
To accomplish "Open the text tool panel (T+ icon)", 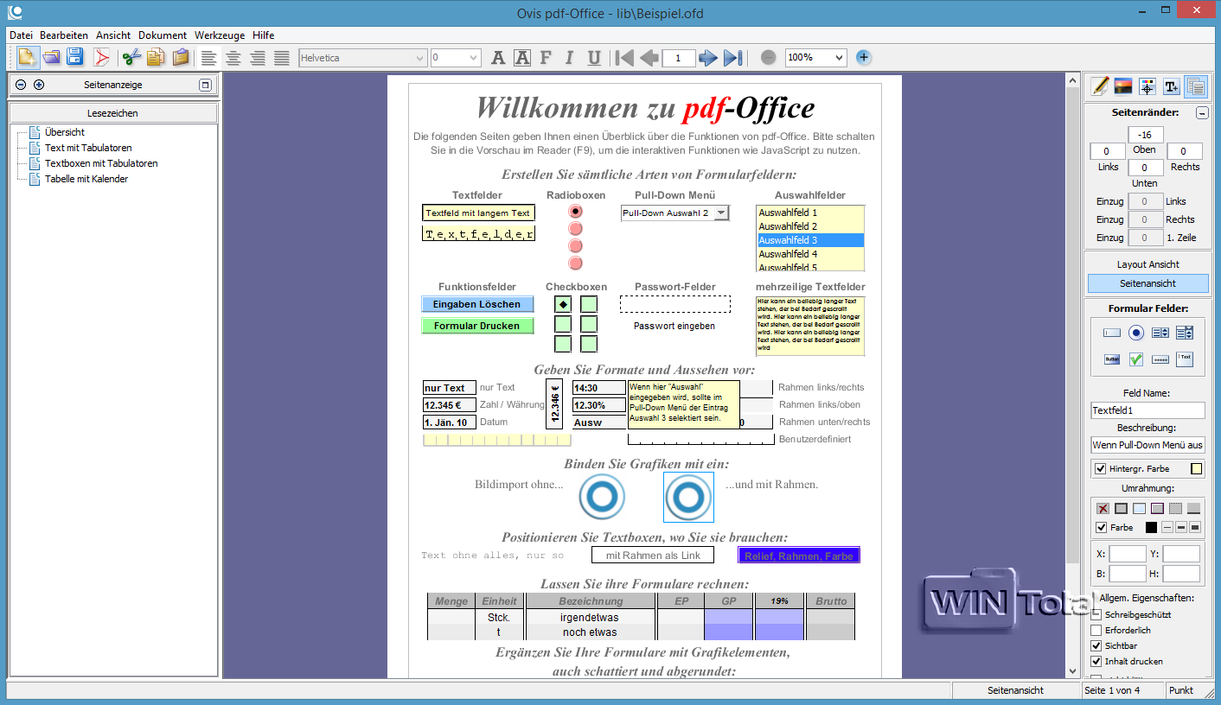I will point(1172,86).
